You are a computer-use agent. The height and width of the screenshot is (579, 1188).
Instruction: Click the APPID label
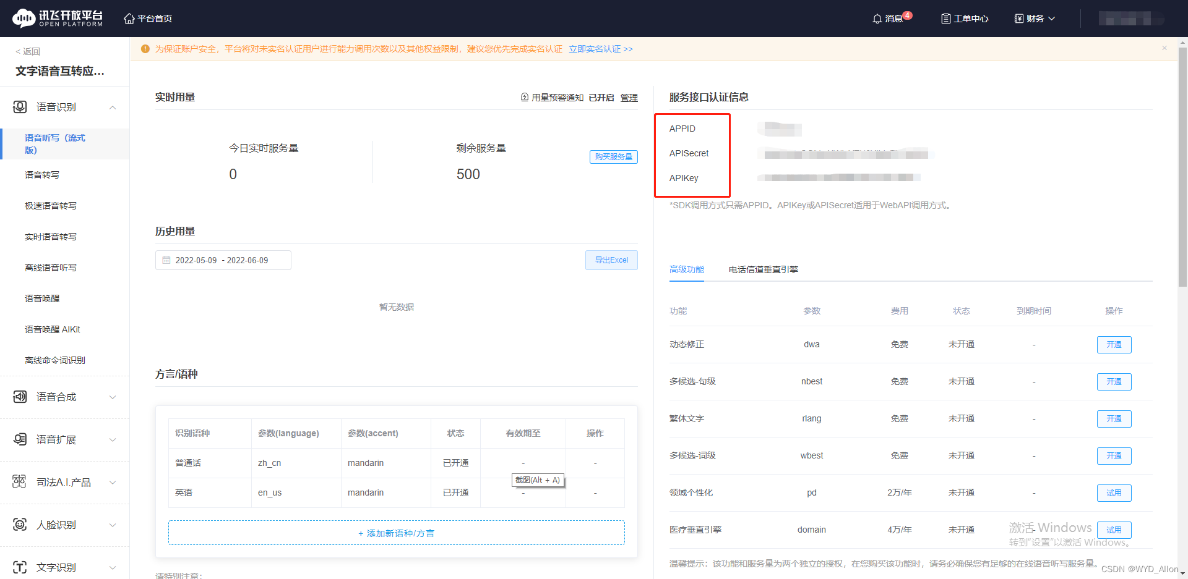click(x=682, y=129)
